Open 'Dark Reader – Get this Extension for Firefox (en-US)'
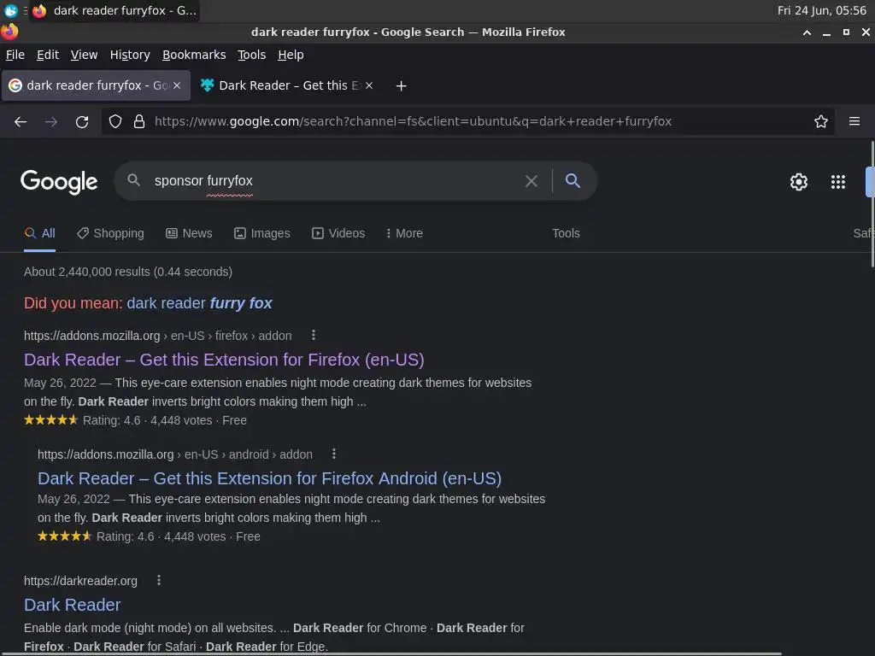 pos(224,360)
